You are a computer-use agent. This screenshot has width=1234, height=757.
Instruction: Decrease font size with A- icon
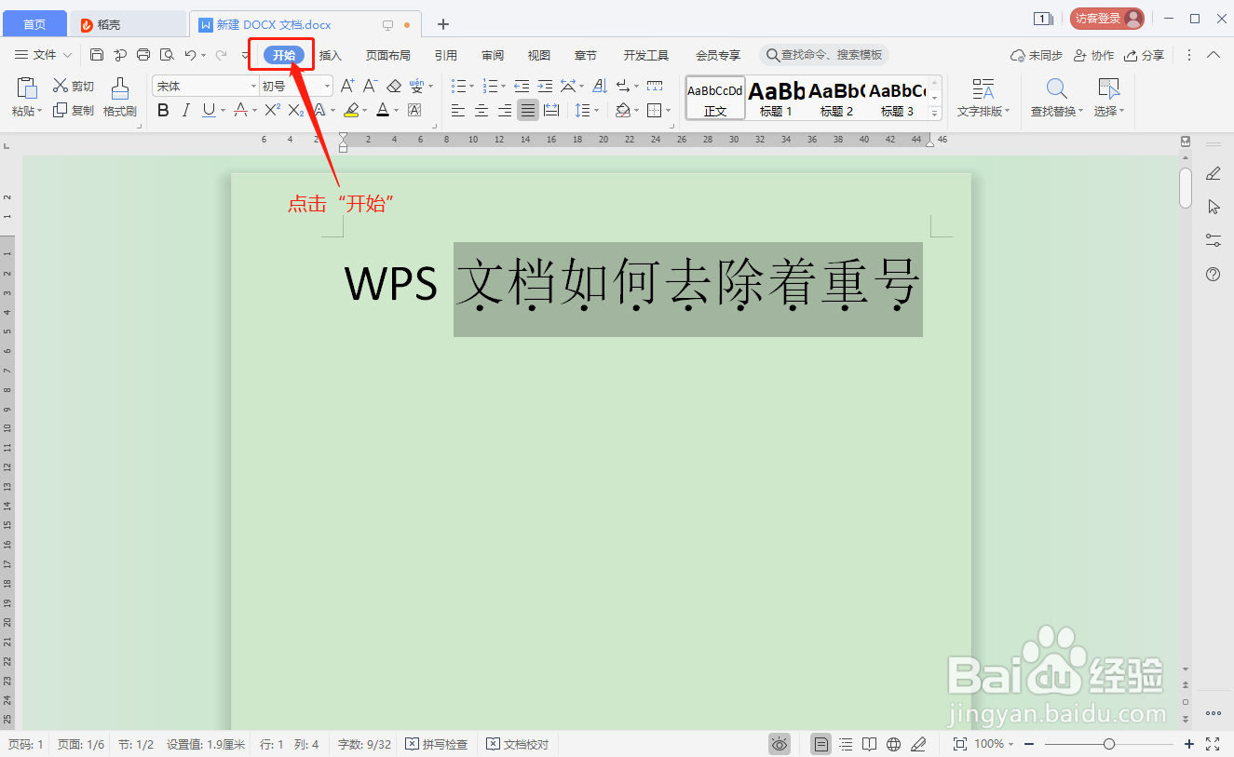coord(370,86)
